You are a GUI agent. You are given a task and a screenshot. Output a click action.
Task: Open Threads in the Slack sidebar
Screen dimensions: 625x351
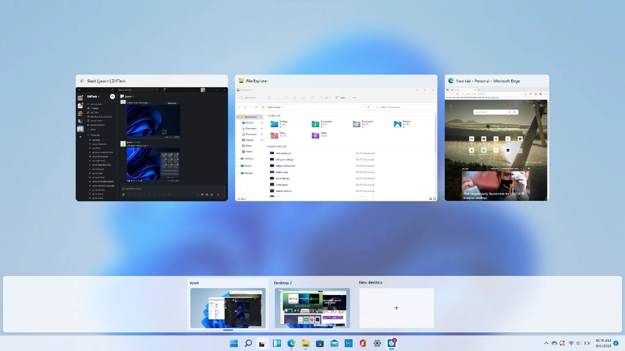96,108
